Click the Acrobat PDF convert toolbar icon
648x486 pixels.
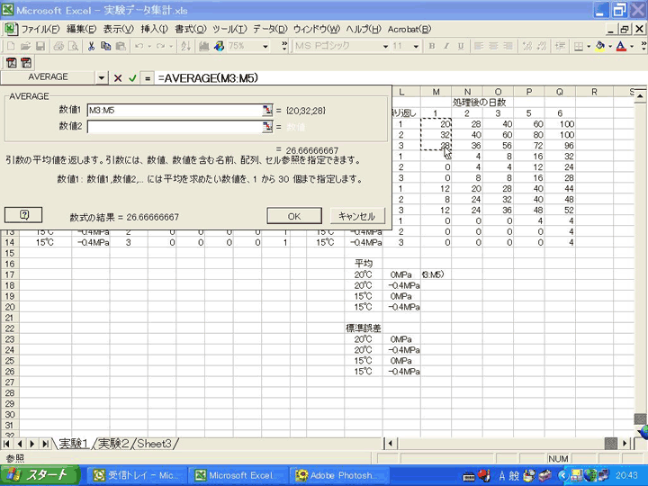(x=11, y=62)
